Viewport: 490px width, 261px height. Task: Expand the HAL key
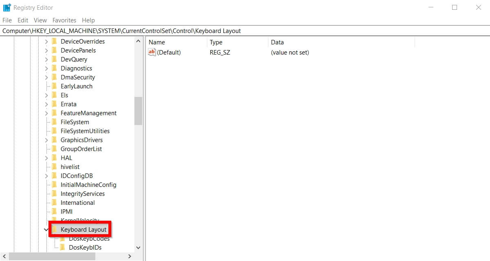click(47, 158)
